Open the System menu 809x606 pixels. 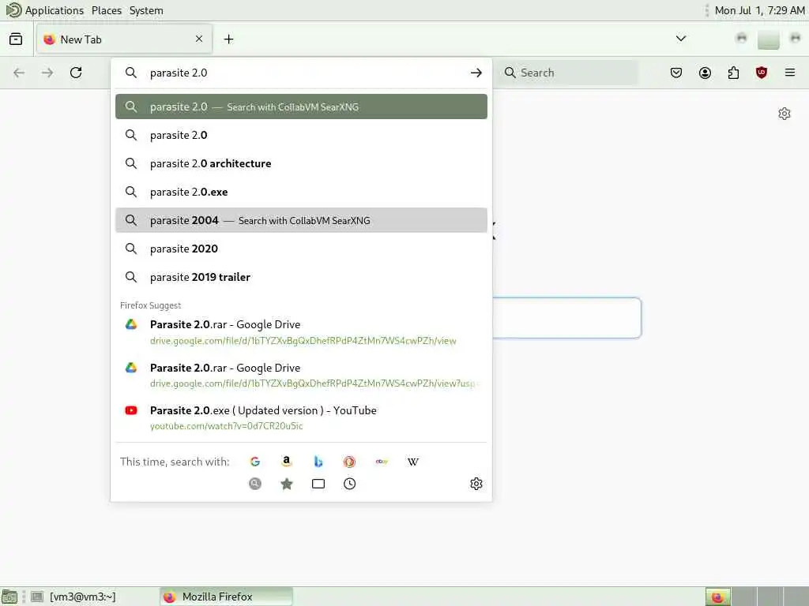[x=146, y=10]
